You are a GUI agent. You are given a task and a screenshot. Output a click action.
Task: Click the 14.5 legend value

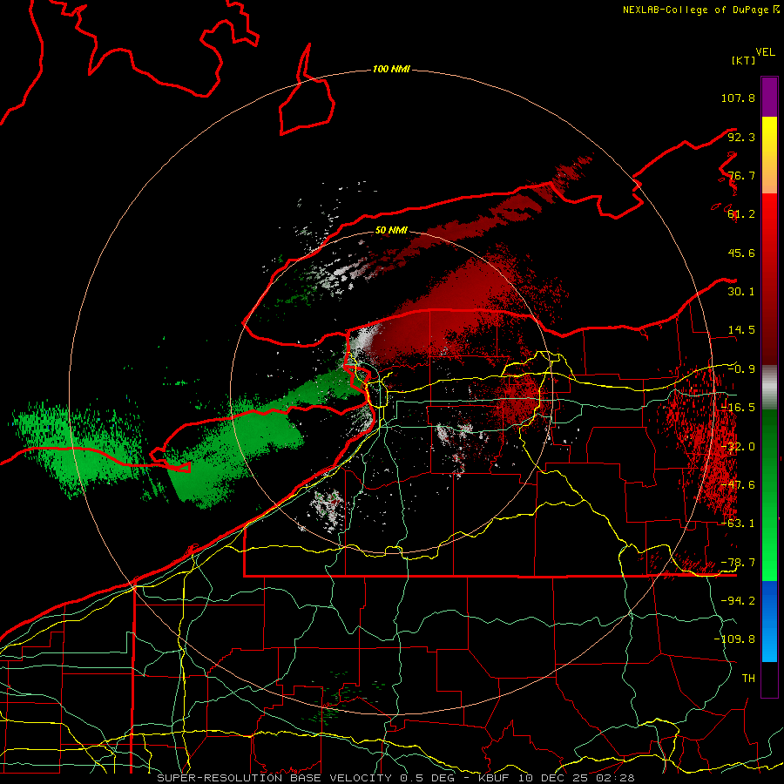741,330
